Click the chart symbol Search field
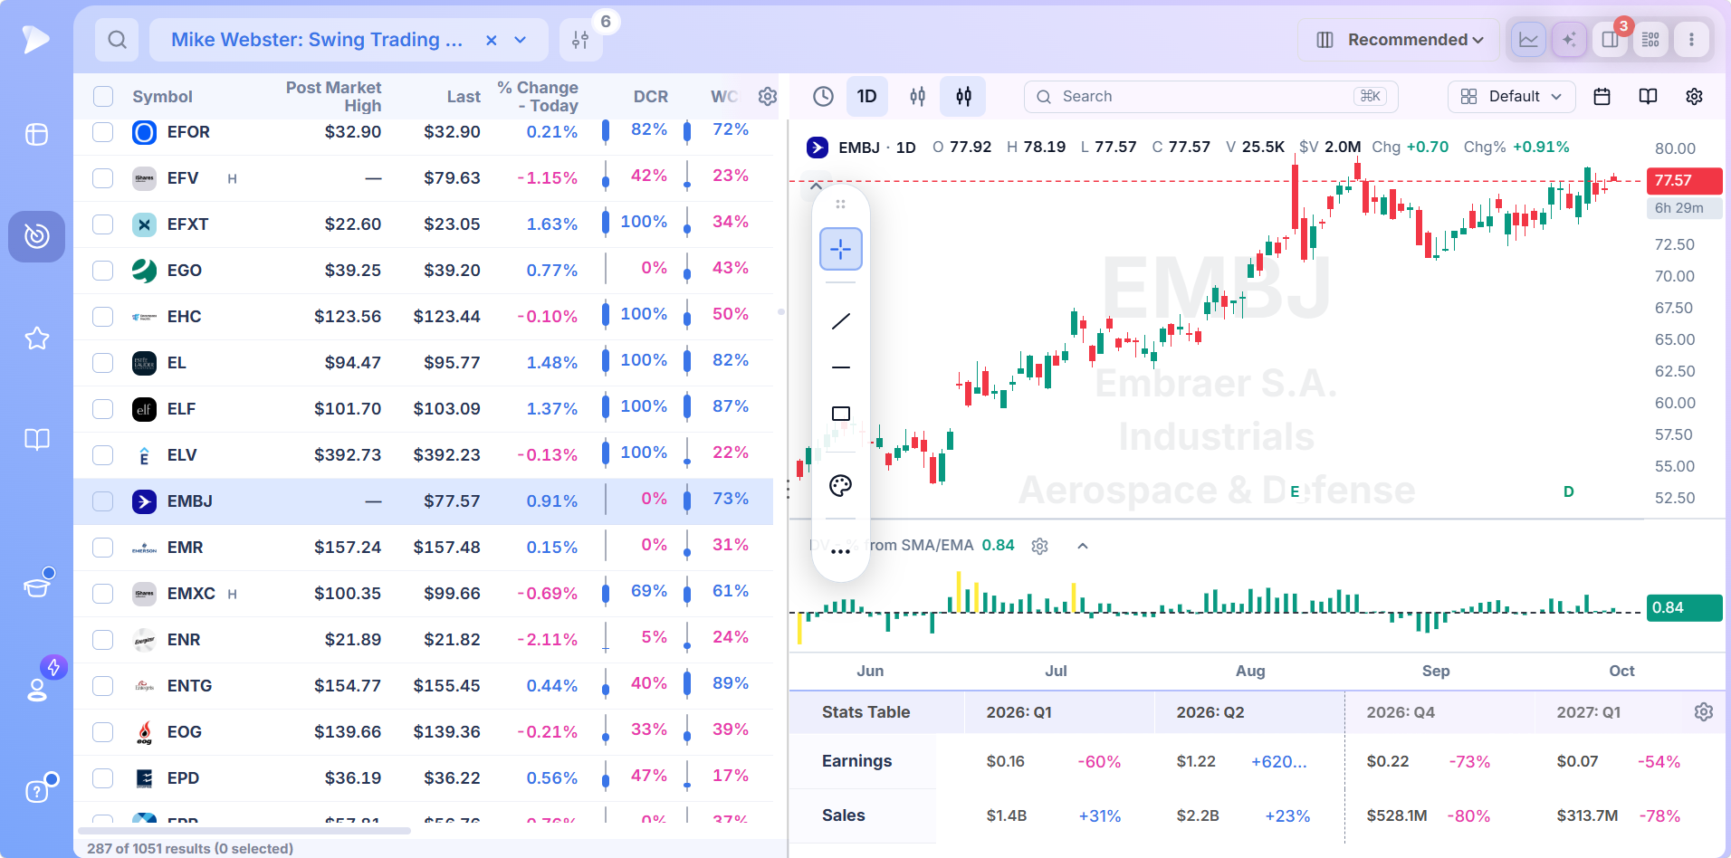 coord(1211,96)
